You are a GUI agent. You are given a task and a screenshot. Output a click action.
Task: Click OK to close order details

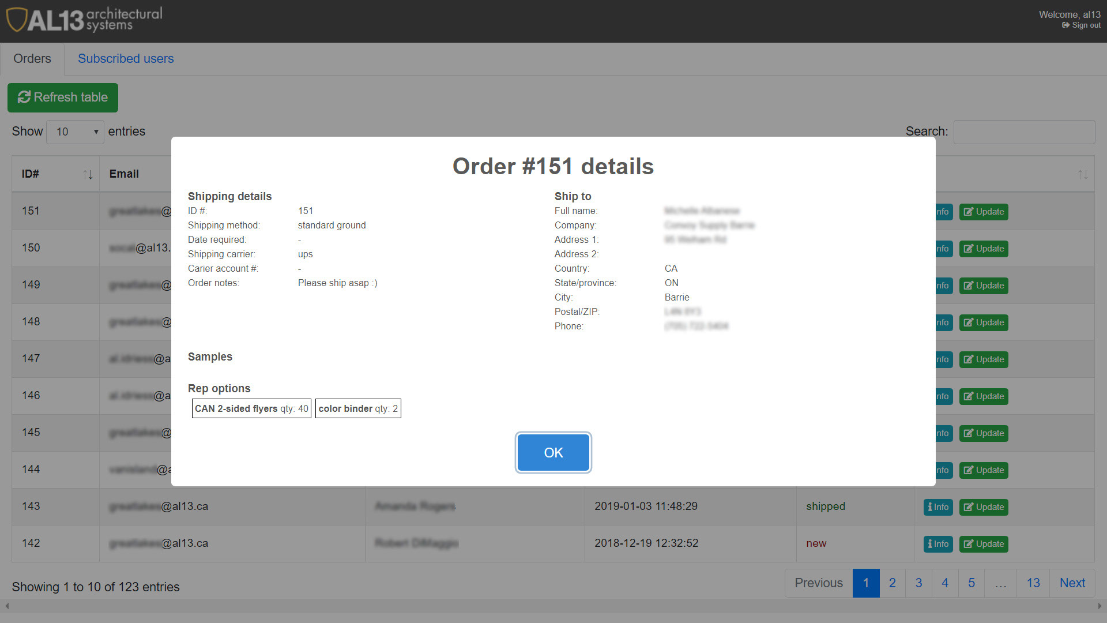[x=553, y=453]
